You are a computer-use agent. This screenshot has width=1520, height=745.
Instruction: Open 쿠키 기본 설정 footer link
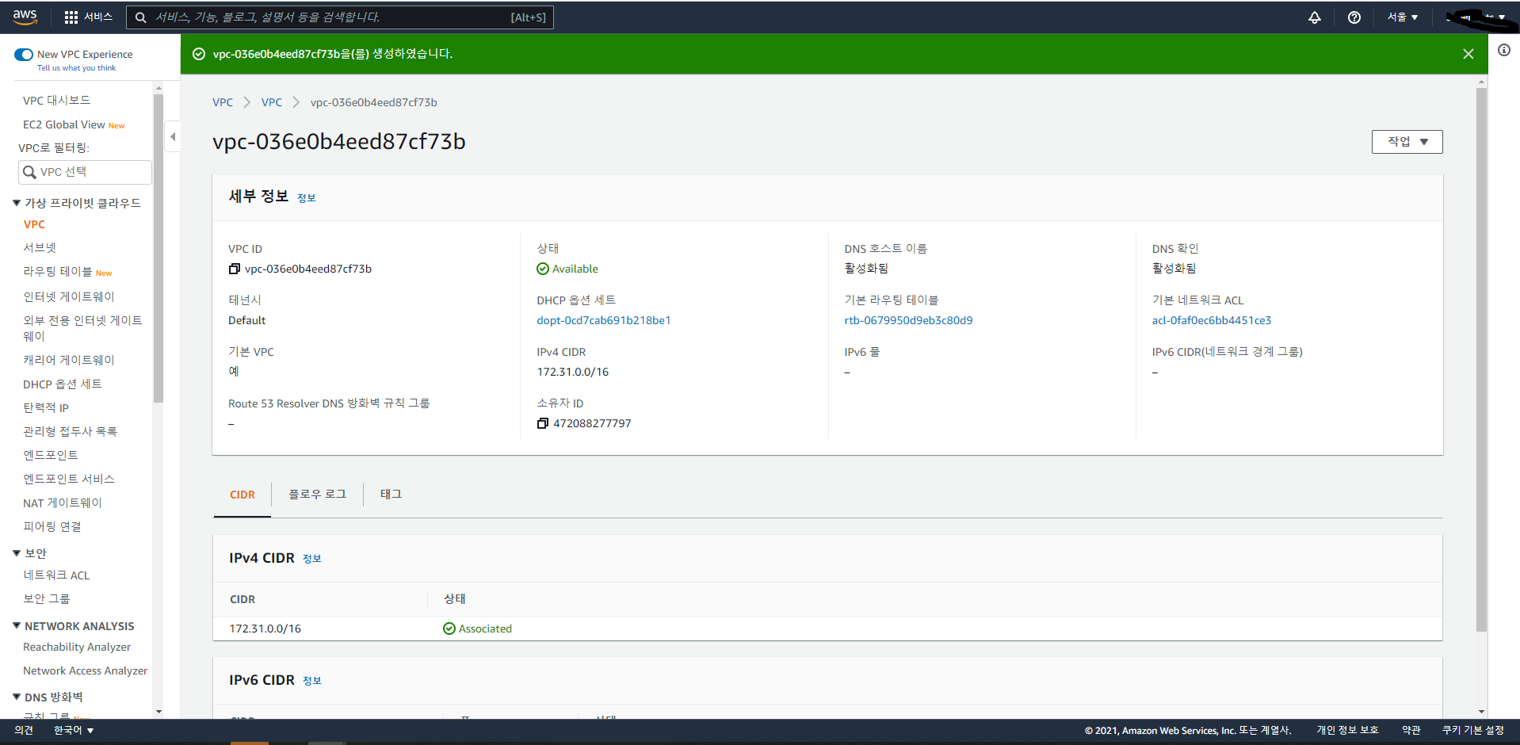click(1472, 730)
